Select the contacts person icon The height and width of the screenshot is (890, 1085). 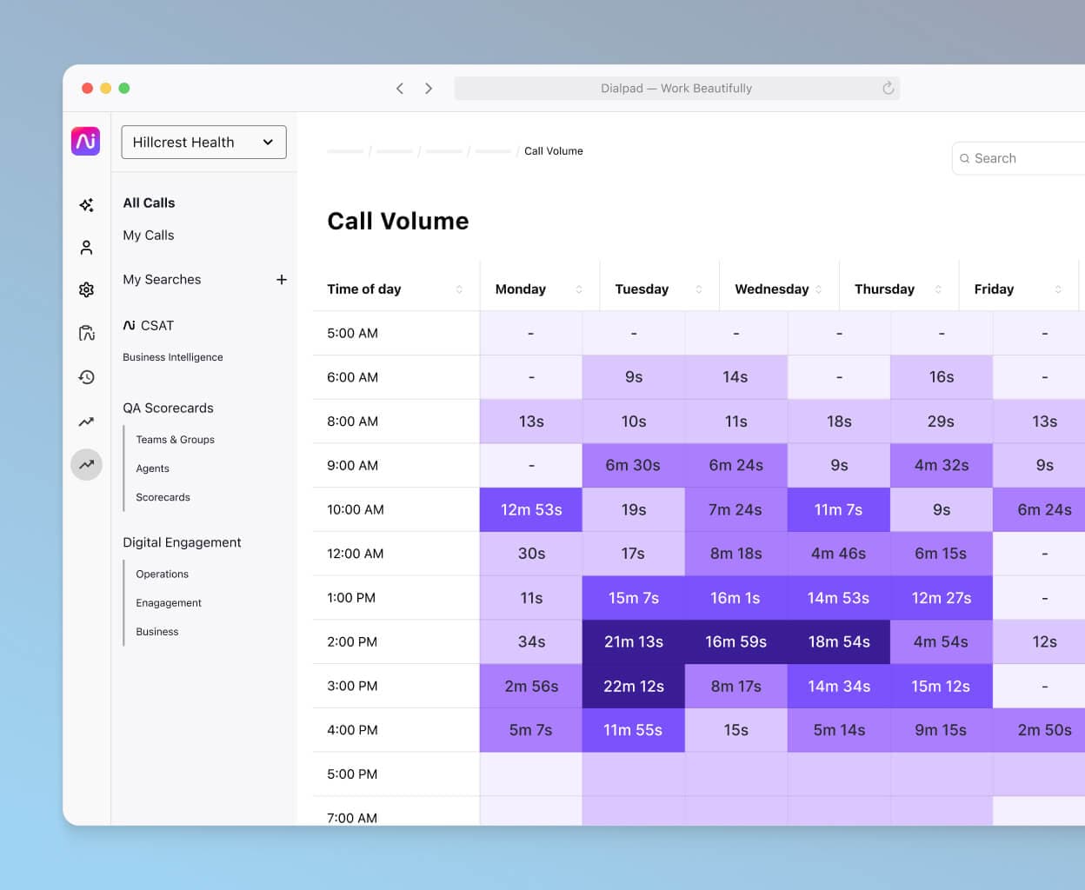tap(86, 247)
